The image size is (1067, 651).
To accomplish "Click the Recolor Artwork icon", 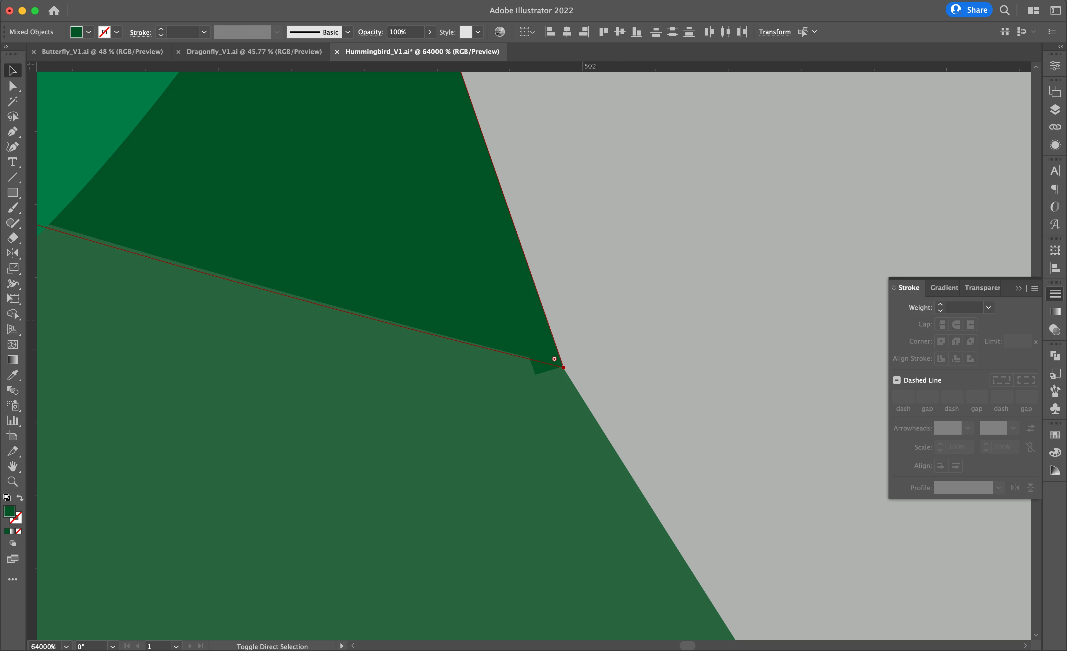I will click(x=499, y=32).
